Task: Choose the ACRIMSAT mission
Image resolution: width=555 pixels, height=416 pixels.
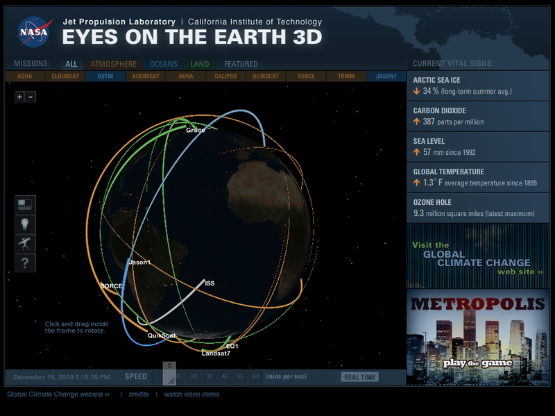Action: 146,76
